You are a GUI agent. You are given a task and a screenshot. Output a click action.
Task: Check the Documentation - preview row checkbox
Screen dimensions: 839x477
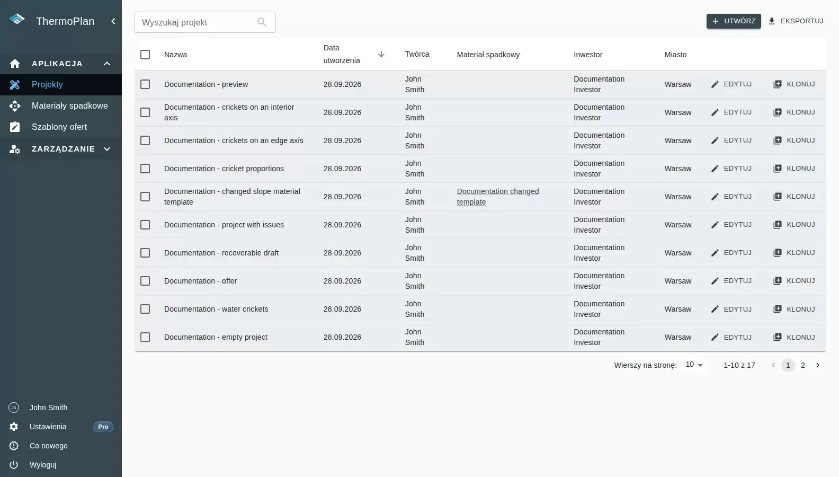(145, 84)
